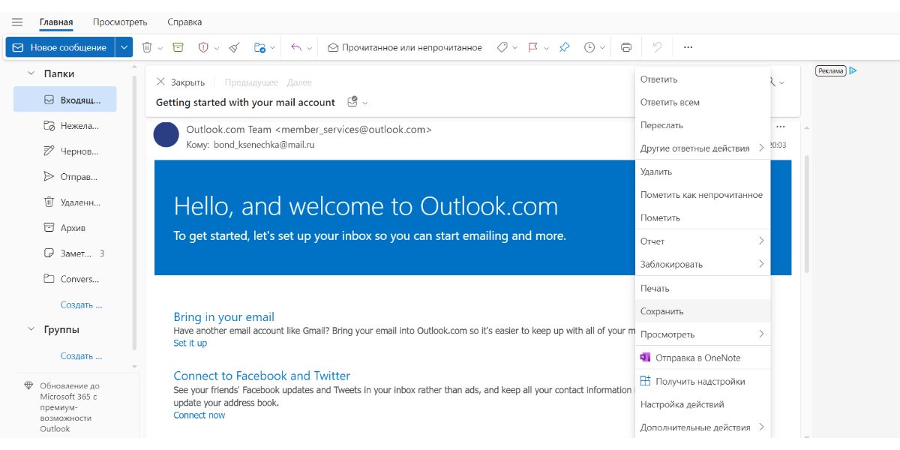Screen dimensions: 900x450
Task: Click the sender avatar circle
Action: (166, 133)
